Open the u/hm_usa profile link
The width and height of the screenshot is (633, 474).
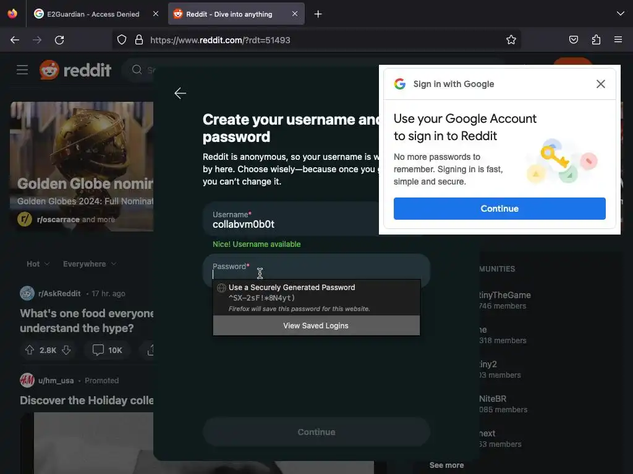pos(56,380)
